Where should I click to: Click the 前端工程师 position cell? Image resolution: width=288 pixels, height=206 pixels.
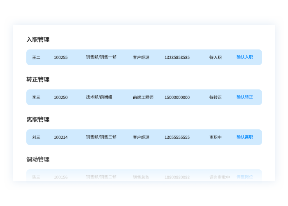coord(143,97)
